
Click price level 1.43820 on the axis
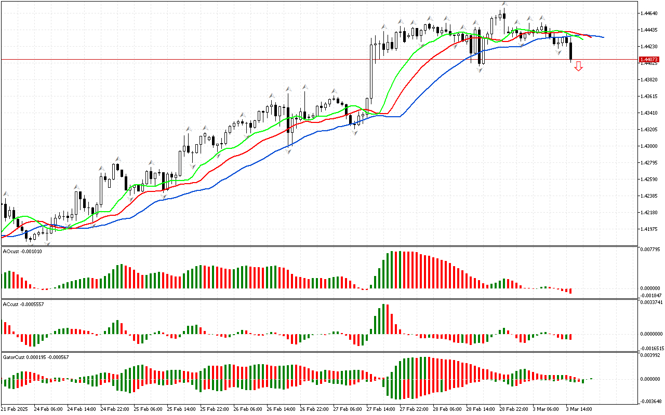click(649, 79)
